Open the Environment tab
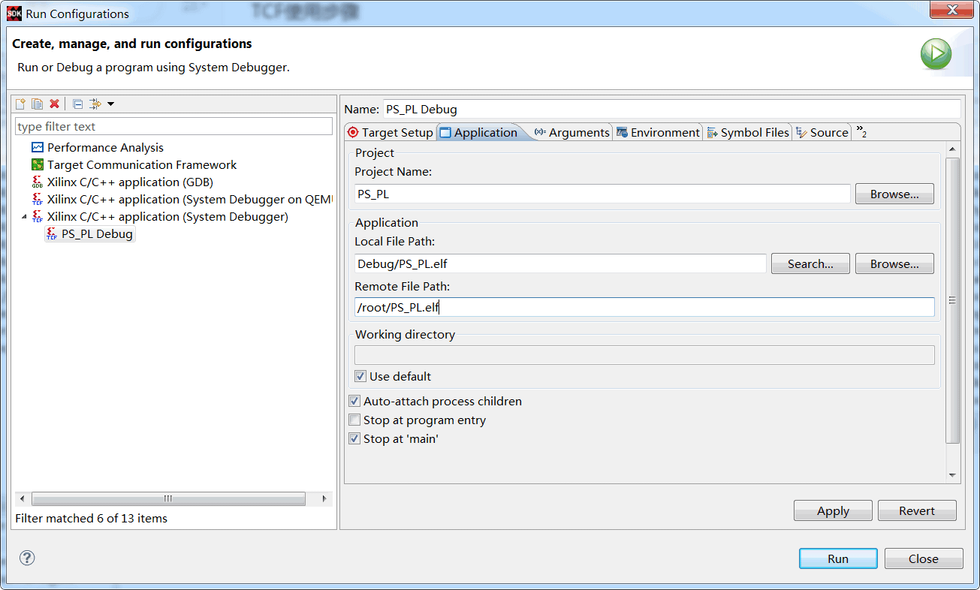The height and width of the screenshot is (590, 980). [x=664, y=132]
